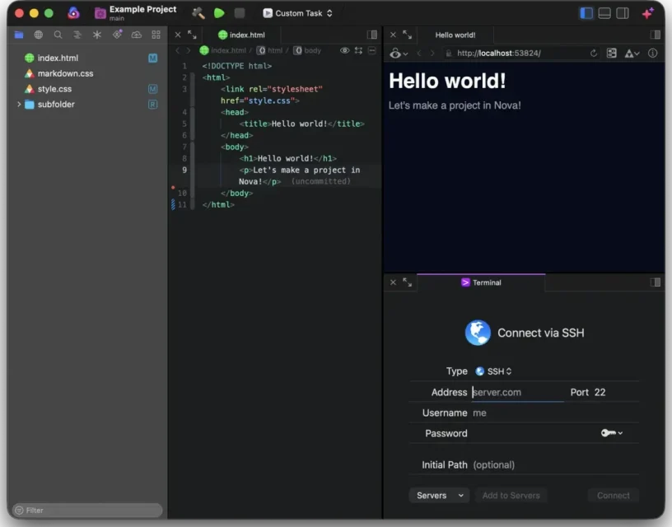Viewport: 672px width, 527px height.
Task: Click the Add to Servers button
Action: (x=511, y=495)
